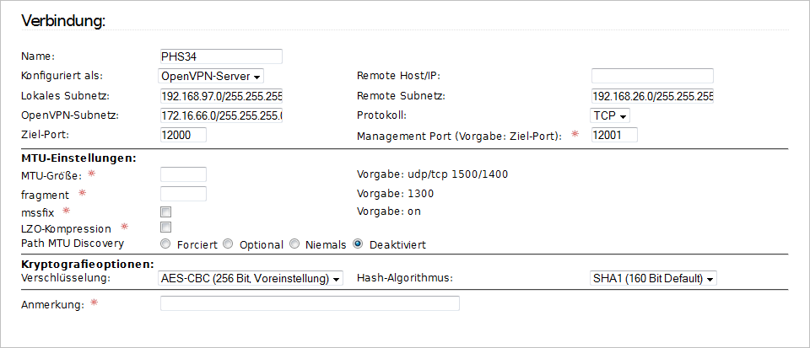Click the Remote Host/IP input field
810x348 pixels.
pyautogui.click(x=652, y=76)
